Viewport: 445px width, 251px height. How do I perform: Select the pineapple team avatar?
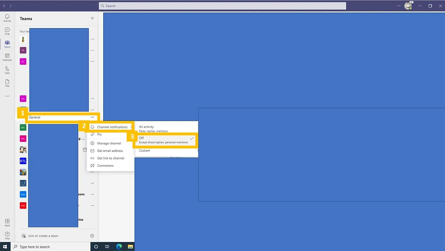(x=23, y=39)
